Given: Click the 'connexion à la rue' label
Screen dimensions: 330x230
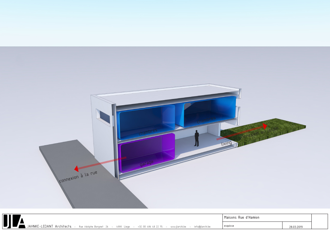Looking at the screenshot, I should pos(78,177).
